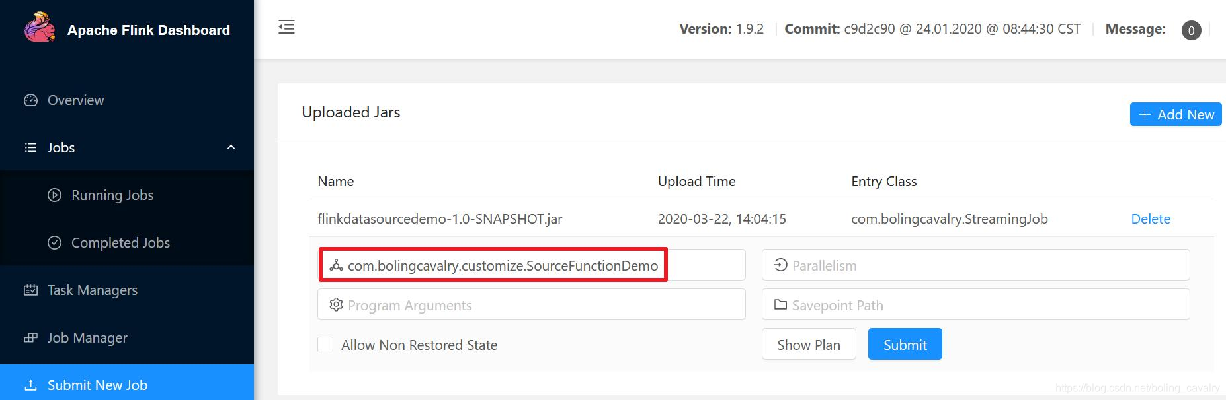Click the Add New jar button

pos(1175,114)
